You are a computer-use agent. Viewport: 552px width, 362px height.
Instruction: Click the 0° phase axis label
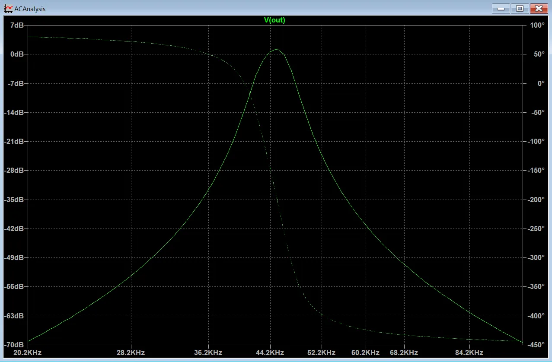point(541,83)
